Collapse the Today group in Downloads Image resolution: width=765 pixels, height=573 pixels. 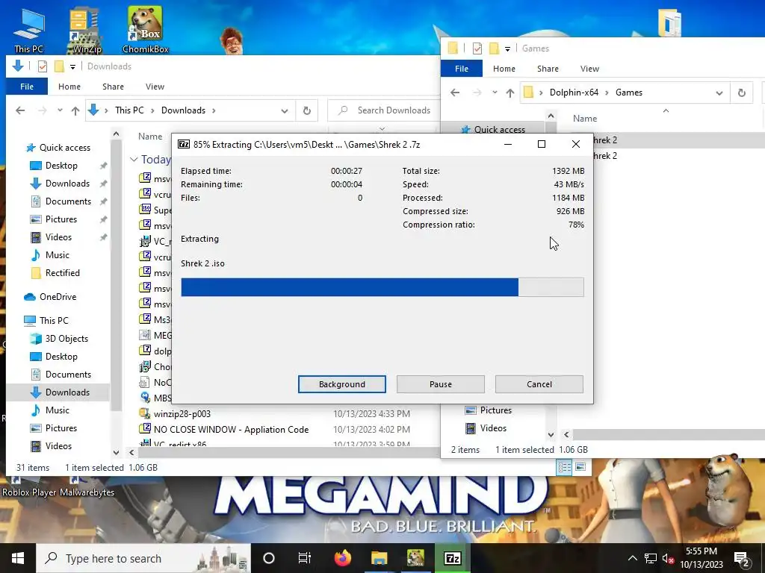coord(134,160)
